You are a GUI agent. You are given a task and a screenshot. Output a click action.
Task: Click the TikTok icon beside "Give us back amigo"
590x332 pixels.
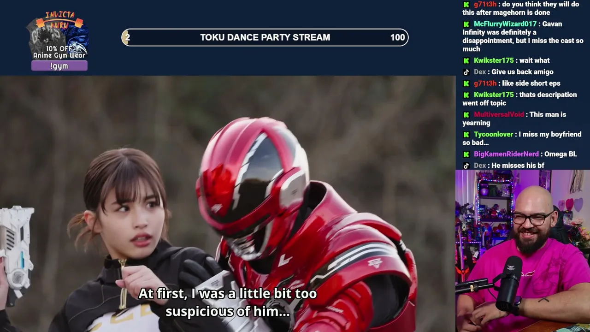pos(466,72)
